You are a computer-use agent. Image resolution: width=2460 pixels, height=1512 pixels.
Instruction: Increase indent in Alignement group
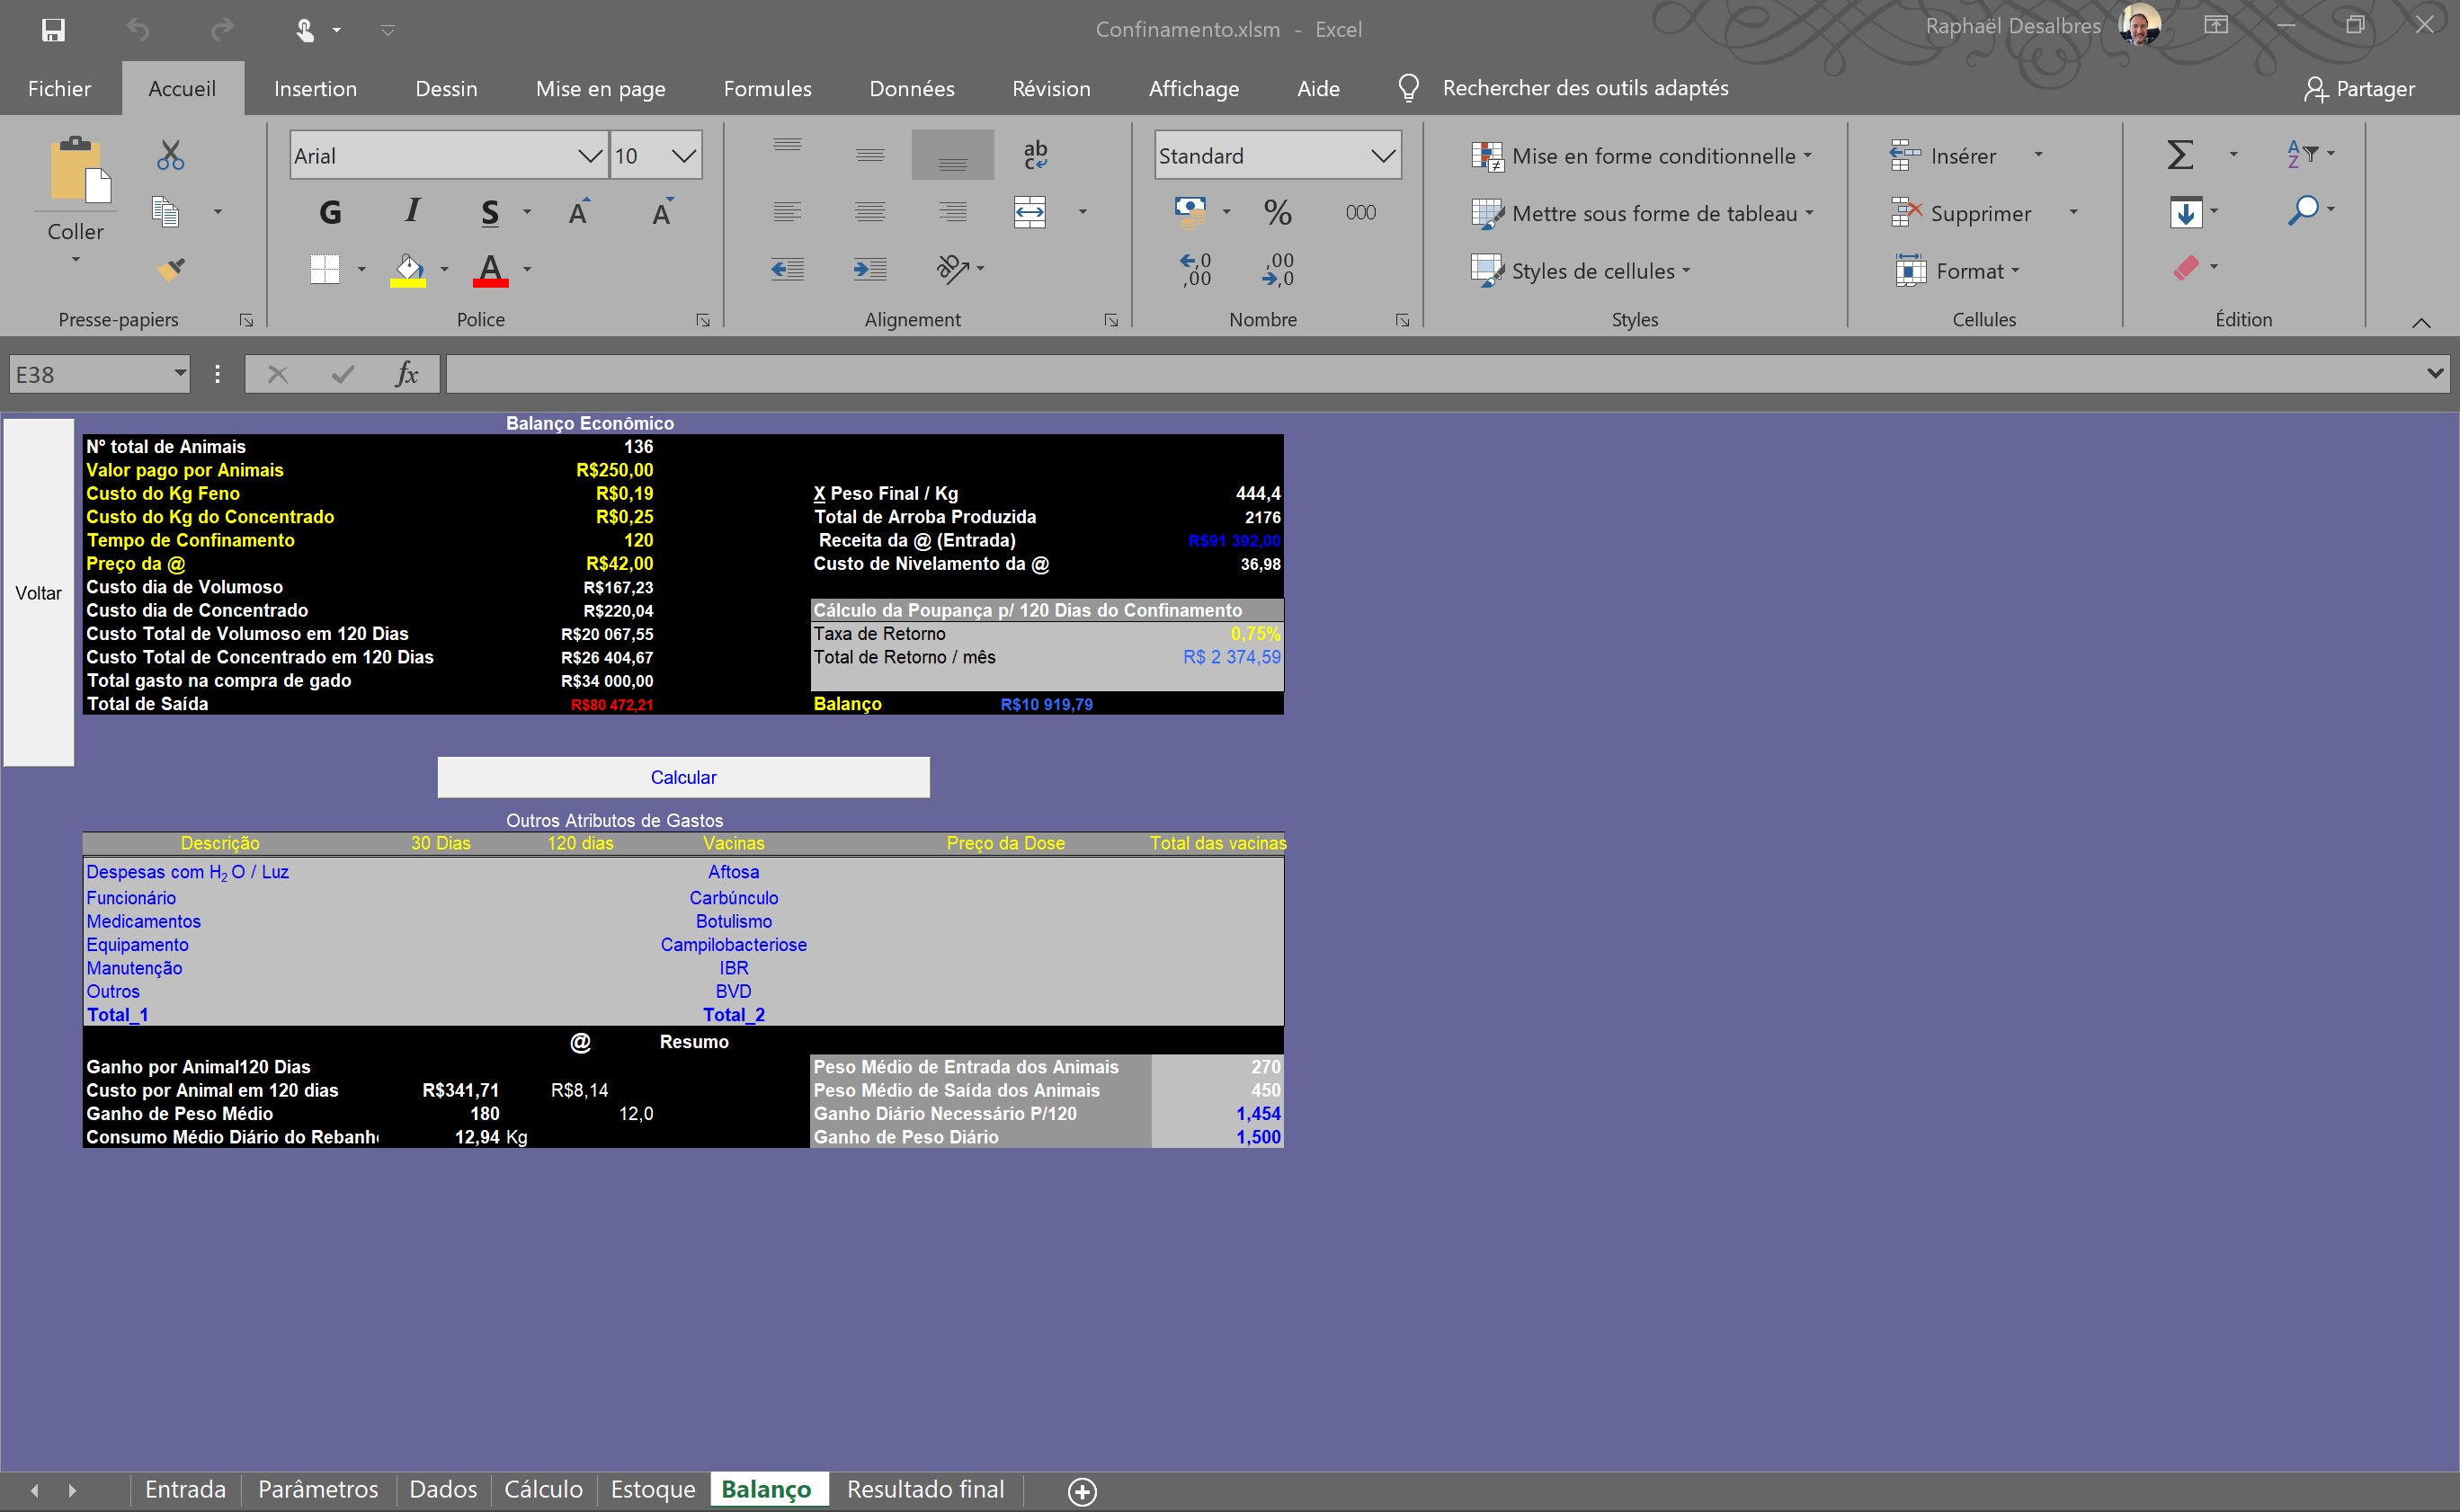tap(870, 269)
